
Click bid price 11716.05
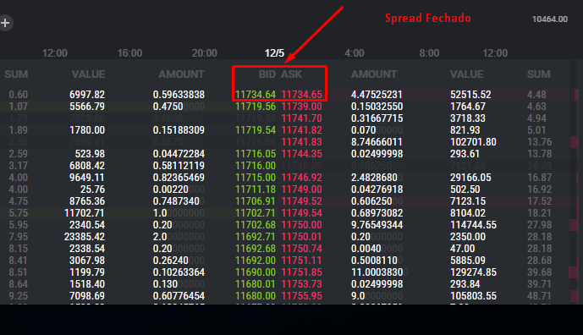click(x=256, y=154)
